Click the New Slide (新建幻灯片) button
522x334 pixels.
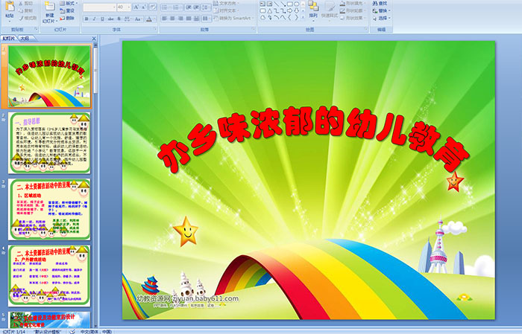click(50, 13)
